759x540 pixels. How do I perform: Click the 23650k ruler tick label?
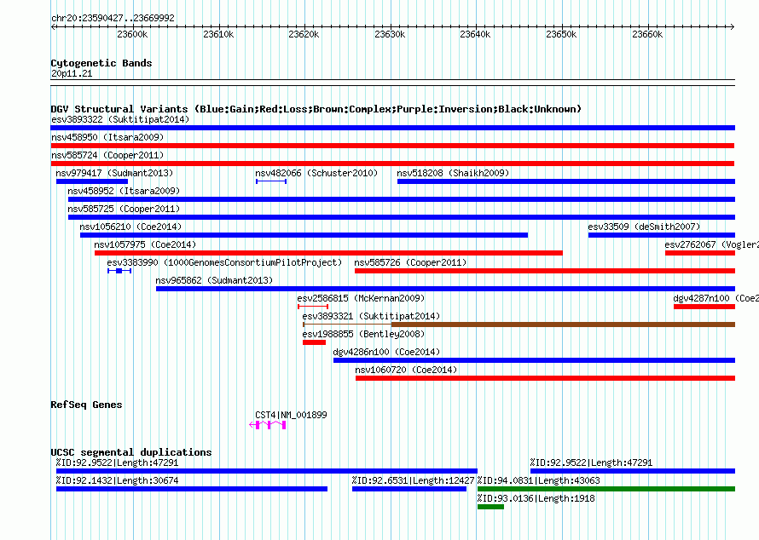pyautogui.click(x=561, y=34)
